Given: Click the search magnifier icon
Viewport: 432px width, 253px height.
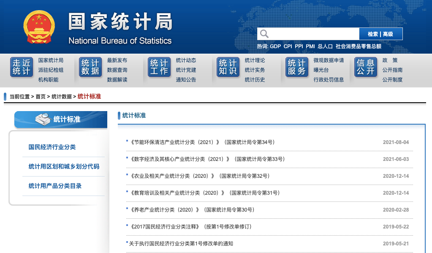Looking at the screenshot, I should pyautogui.click(x=264, y=34).
